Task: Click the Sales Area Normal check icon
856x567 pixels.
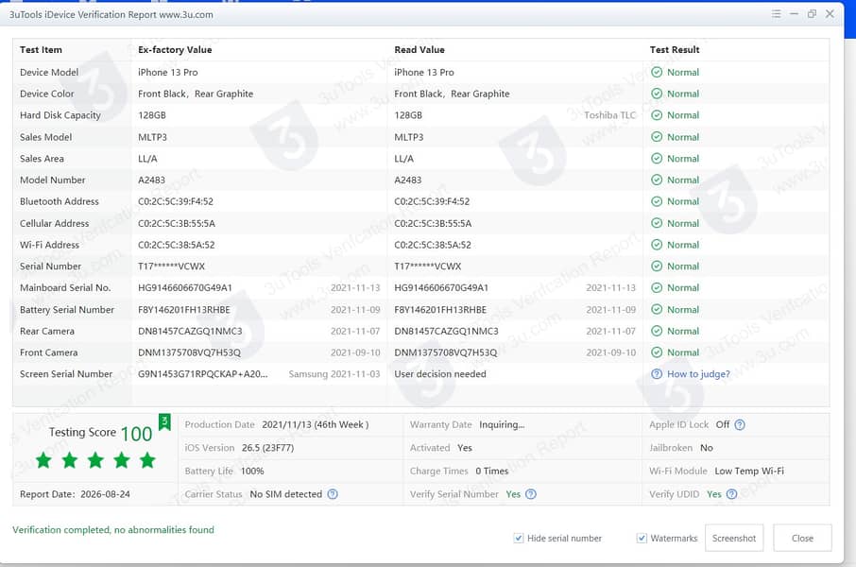Action: point(657,159)
